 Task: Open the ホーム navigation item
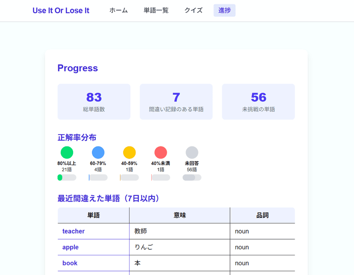tap(118, 10)
